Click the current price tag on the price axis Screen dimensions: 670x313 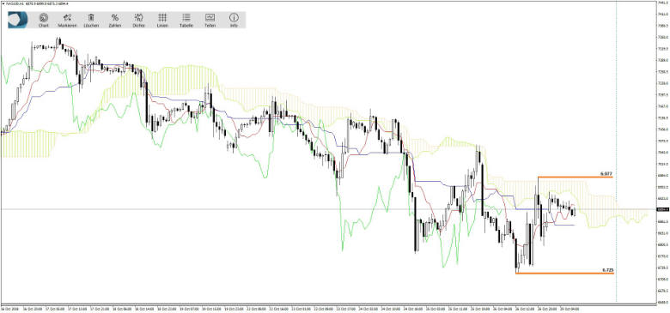(x=662, y=209)
